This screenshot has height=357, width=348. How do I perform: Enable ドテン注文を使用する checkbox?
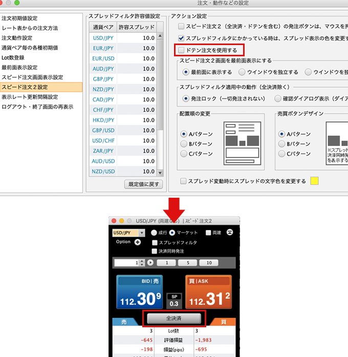[181, 50]
